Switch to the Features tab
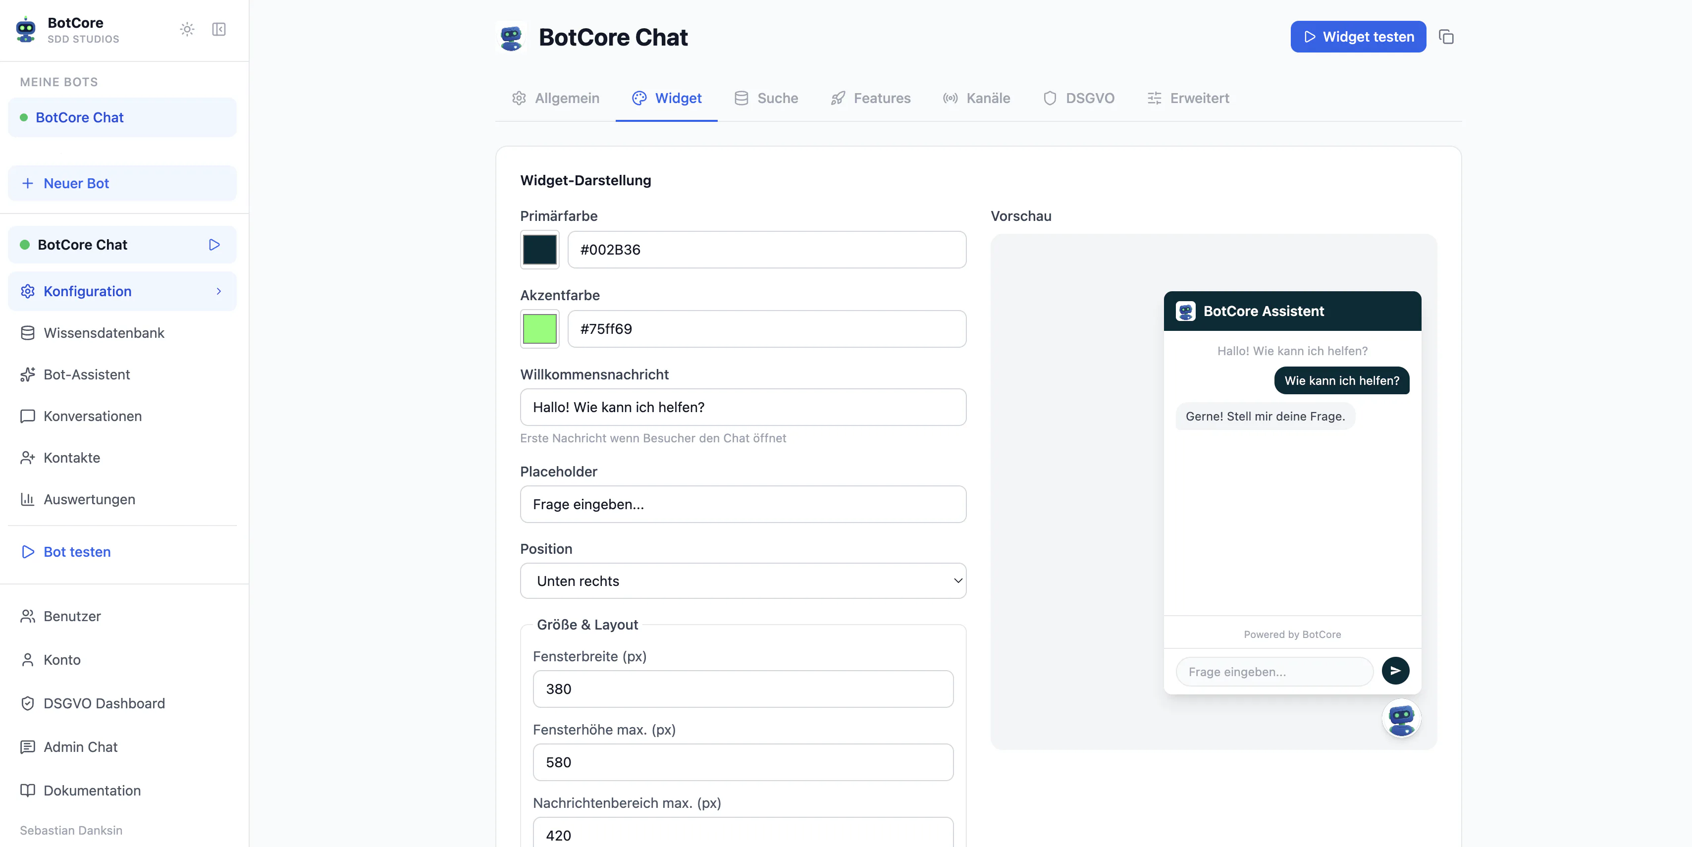This screenshot has width=1692, height=847. tap(870, 99)
